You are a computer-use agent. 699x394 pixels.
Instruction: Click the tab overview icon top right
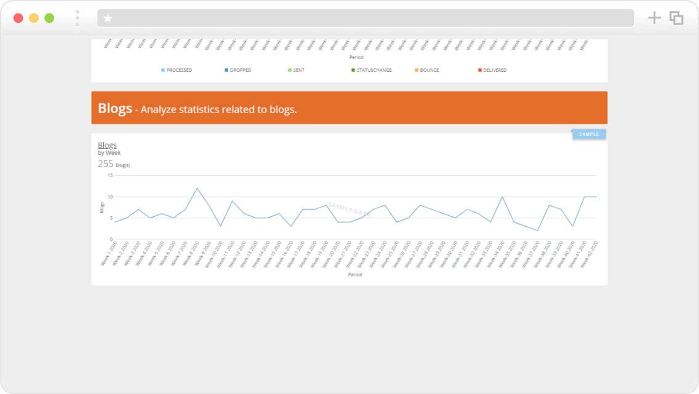click(676, 18)
